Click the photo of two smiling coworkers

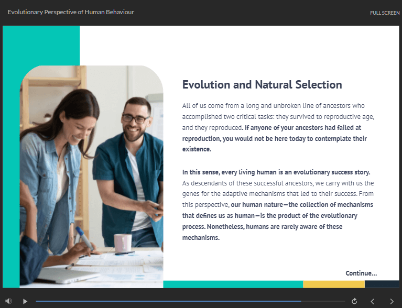click(x=91, y=177)
